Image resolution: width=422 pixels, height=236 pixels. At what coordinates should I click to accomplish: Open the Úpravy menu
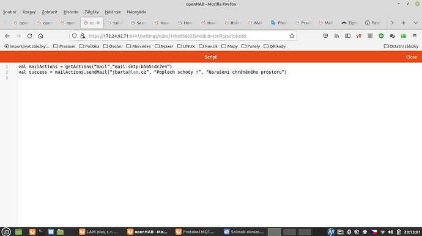tap(29, 12)
